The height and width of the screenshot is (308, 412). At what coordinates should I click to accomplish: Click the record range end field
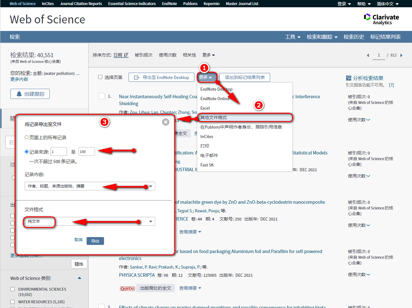(87, 152)
